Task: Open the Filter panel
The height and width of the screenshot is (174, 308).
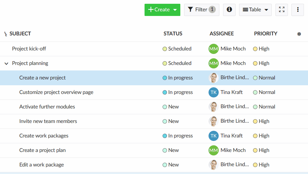Action: point(202,10)
